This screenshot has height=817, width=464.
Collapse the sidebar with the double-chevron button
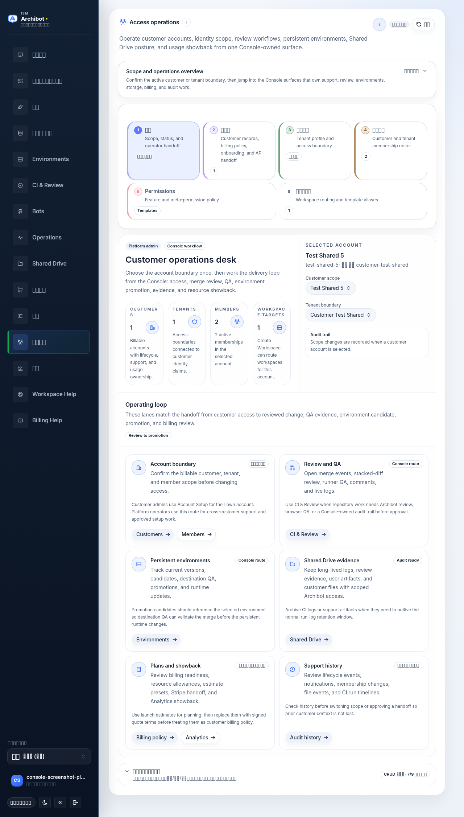(x=60, y=802)
